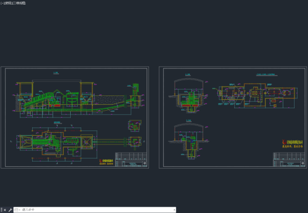Expand command history with the up arrow

coord(174,210)
